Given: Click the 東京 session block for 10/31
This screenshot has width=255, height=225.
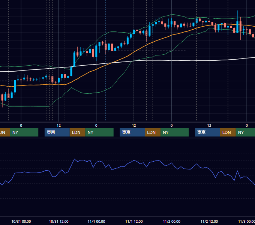Looking at the screenshot, I should coord(57,132).
